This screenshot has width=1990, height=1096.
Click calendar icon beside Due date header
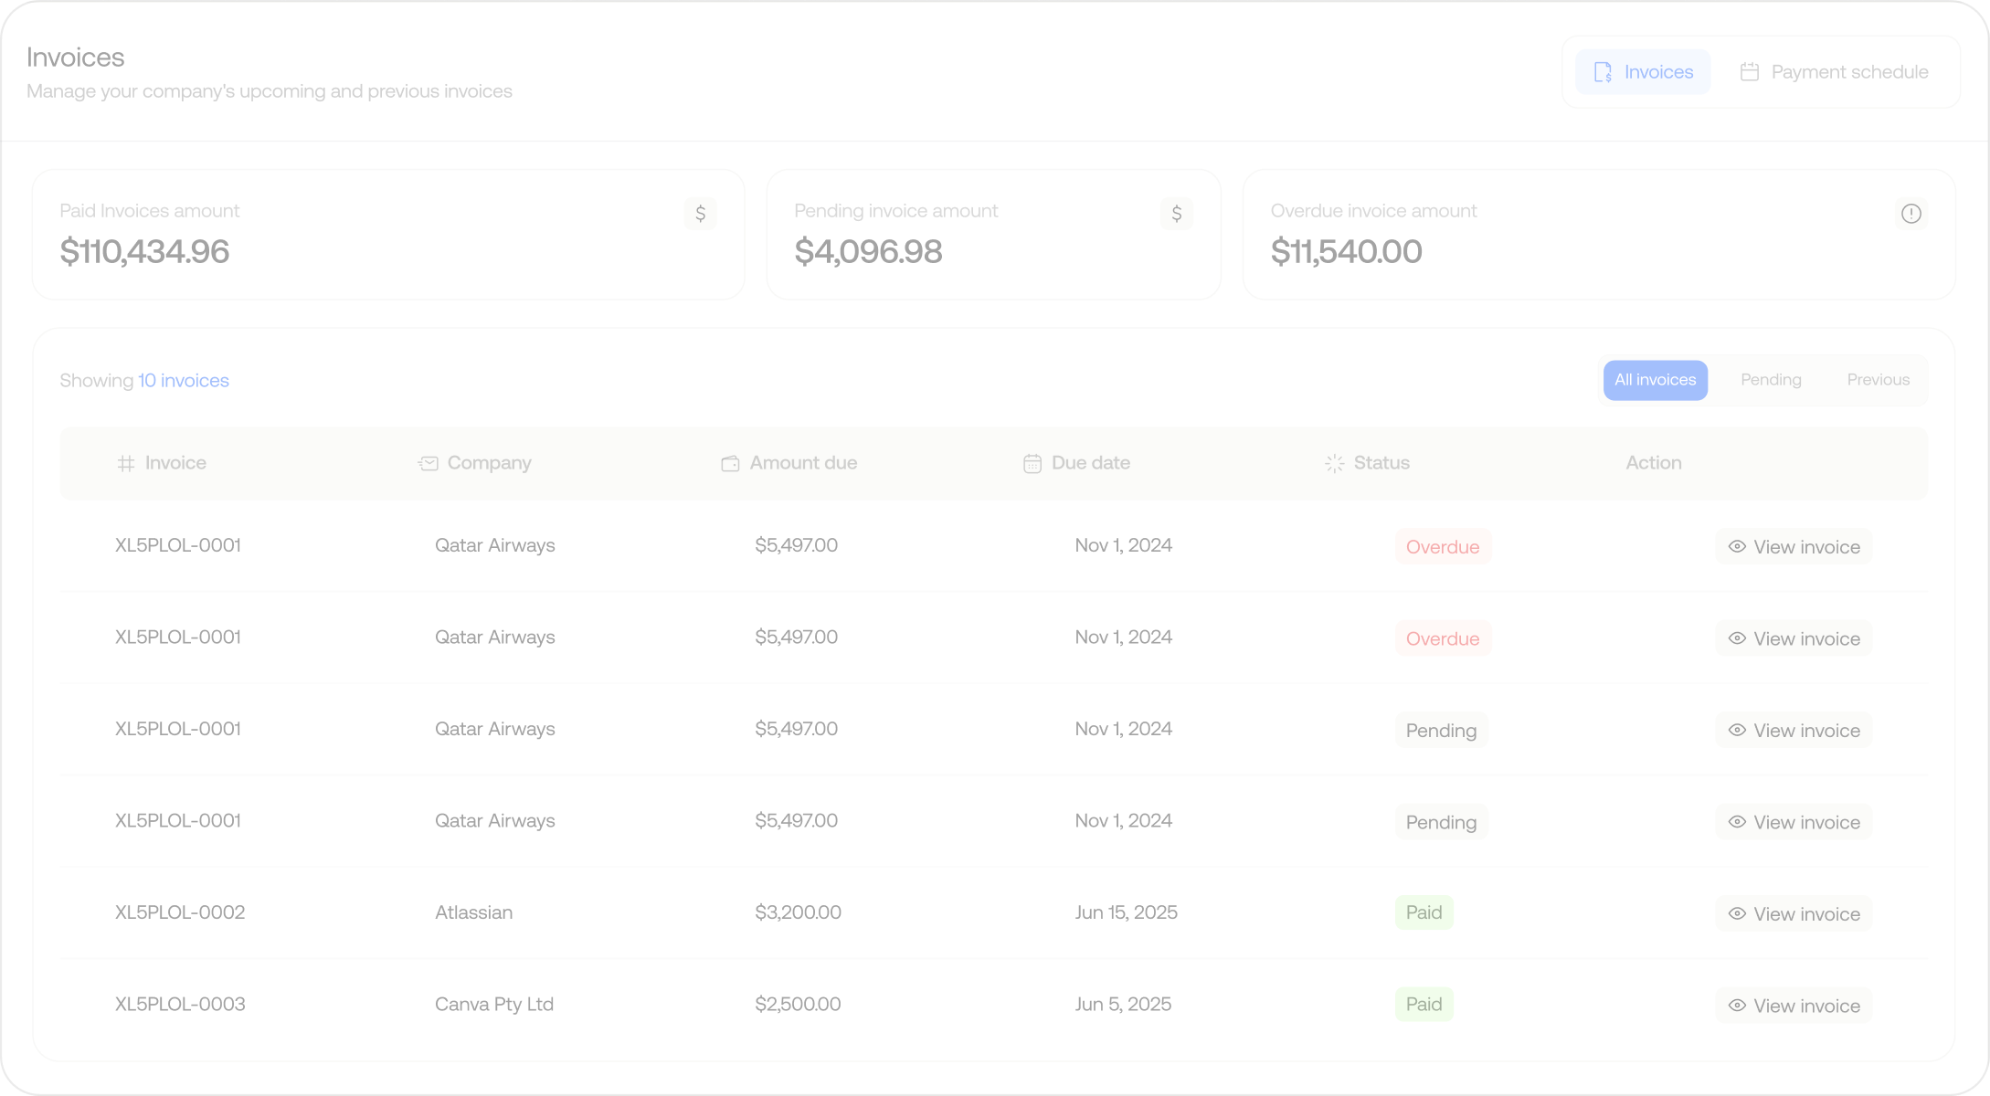1032,464
